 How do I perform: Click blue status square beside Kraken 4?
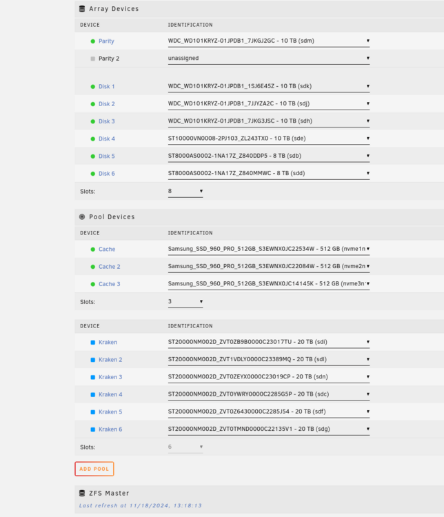coord(92,395)
